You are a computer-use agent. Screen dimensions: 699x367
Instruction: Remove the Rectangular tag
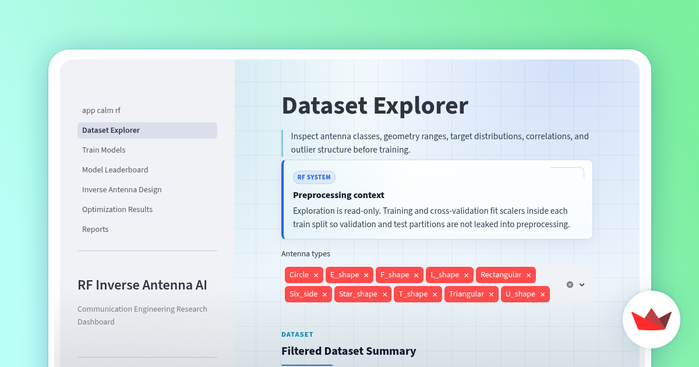click(x=528, y=275)
